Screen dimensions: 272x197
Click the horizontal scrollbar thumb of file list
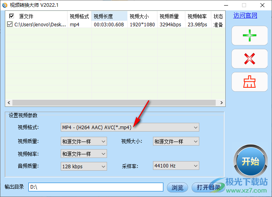click(114, 102)
